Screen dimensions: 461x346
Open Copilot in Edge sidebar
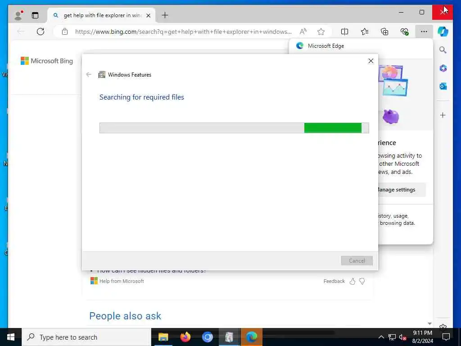tap(443, 32)
